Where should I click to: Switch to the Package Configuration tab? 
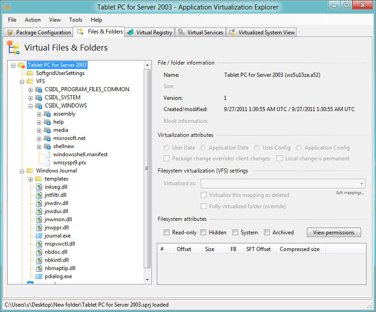39,33
